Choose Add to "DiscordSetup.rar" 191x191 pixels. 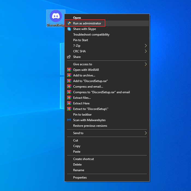[x=107, y=81]
